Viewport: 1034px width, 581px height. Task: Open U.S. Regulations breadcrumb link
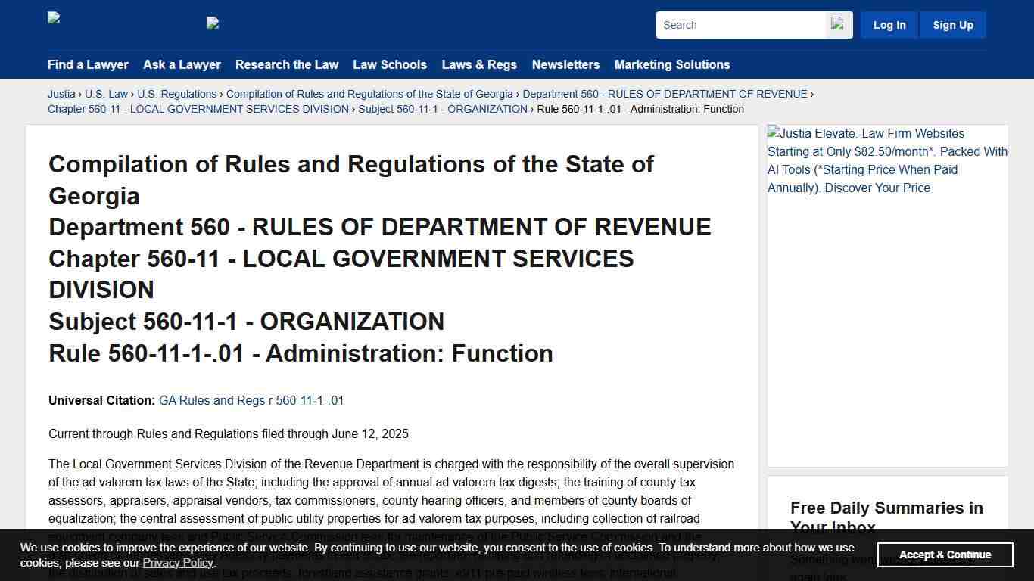point(177,94)
